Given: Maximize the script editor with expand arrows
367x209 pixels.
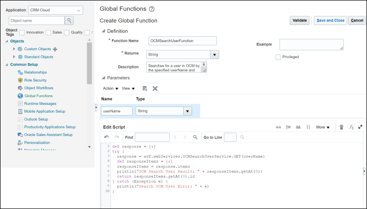Looking at the screenshot, I should (x=360, y=127).
